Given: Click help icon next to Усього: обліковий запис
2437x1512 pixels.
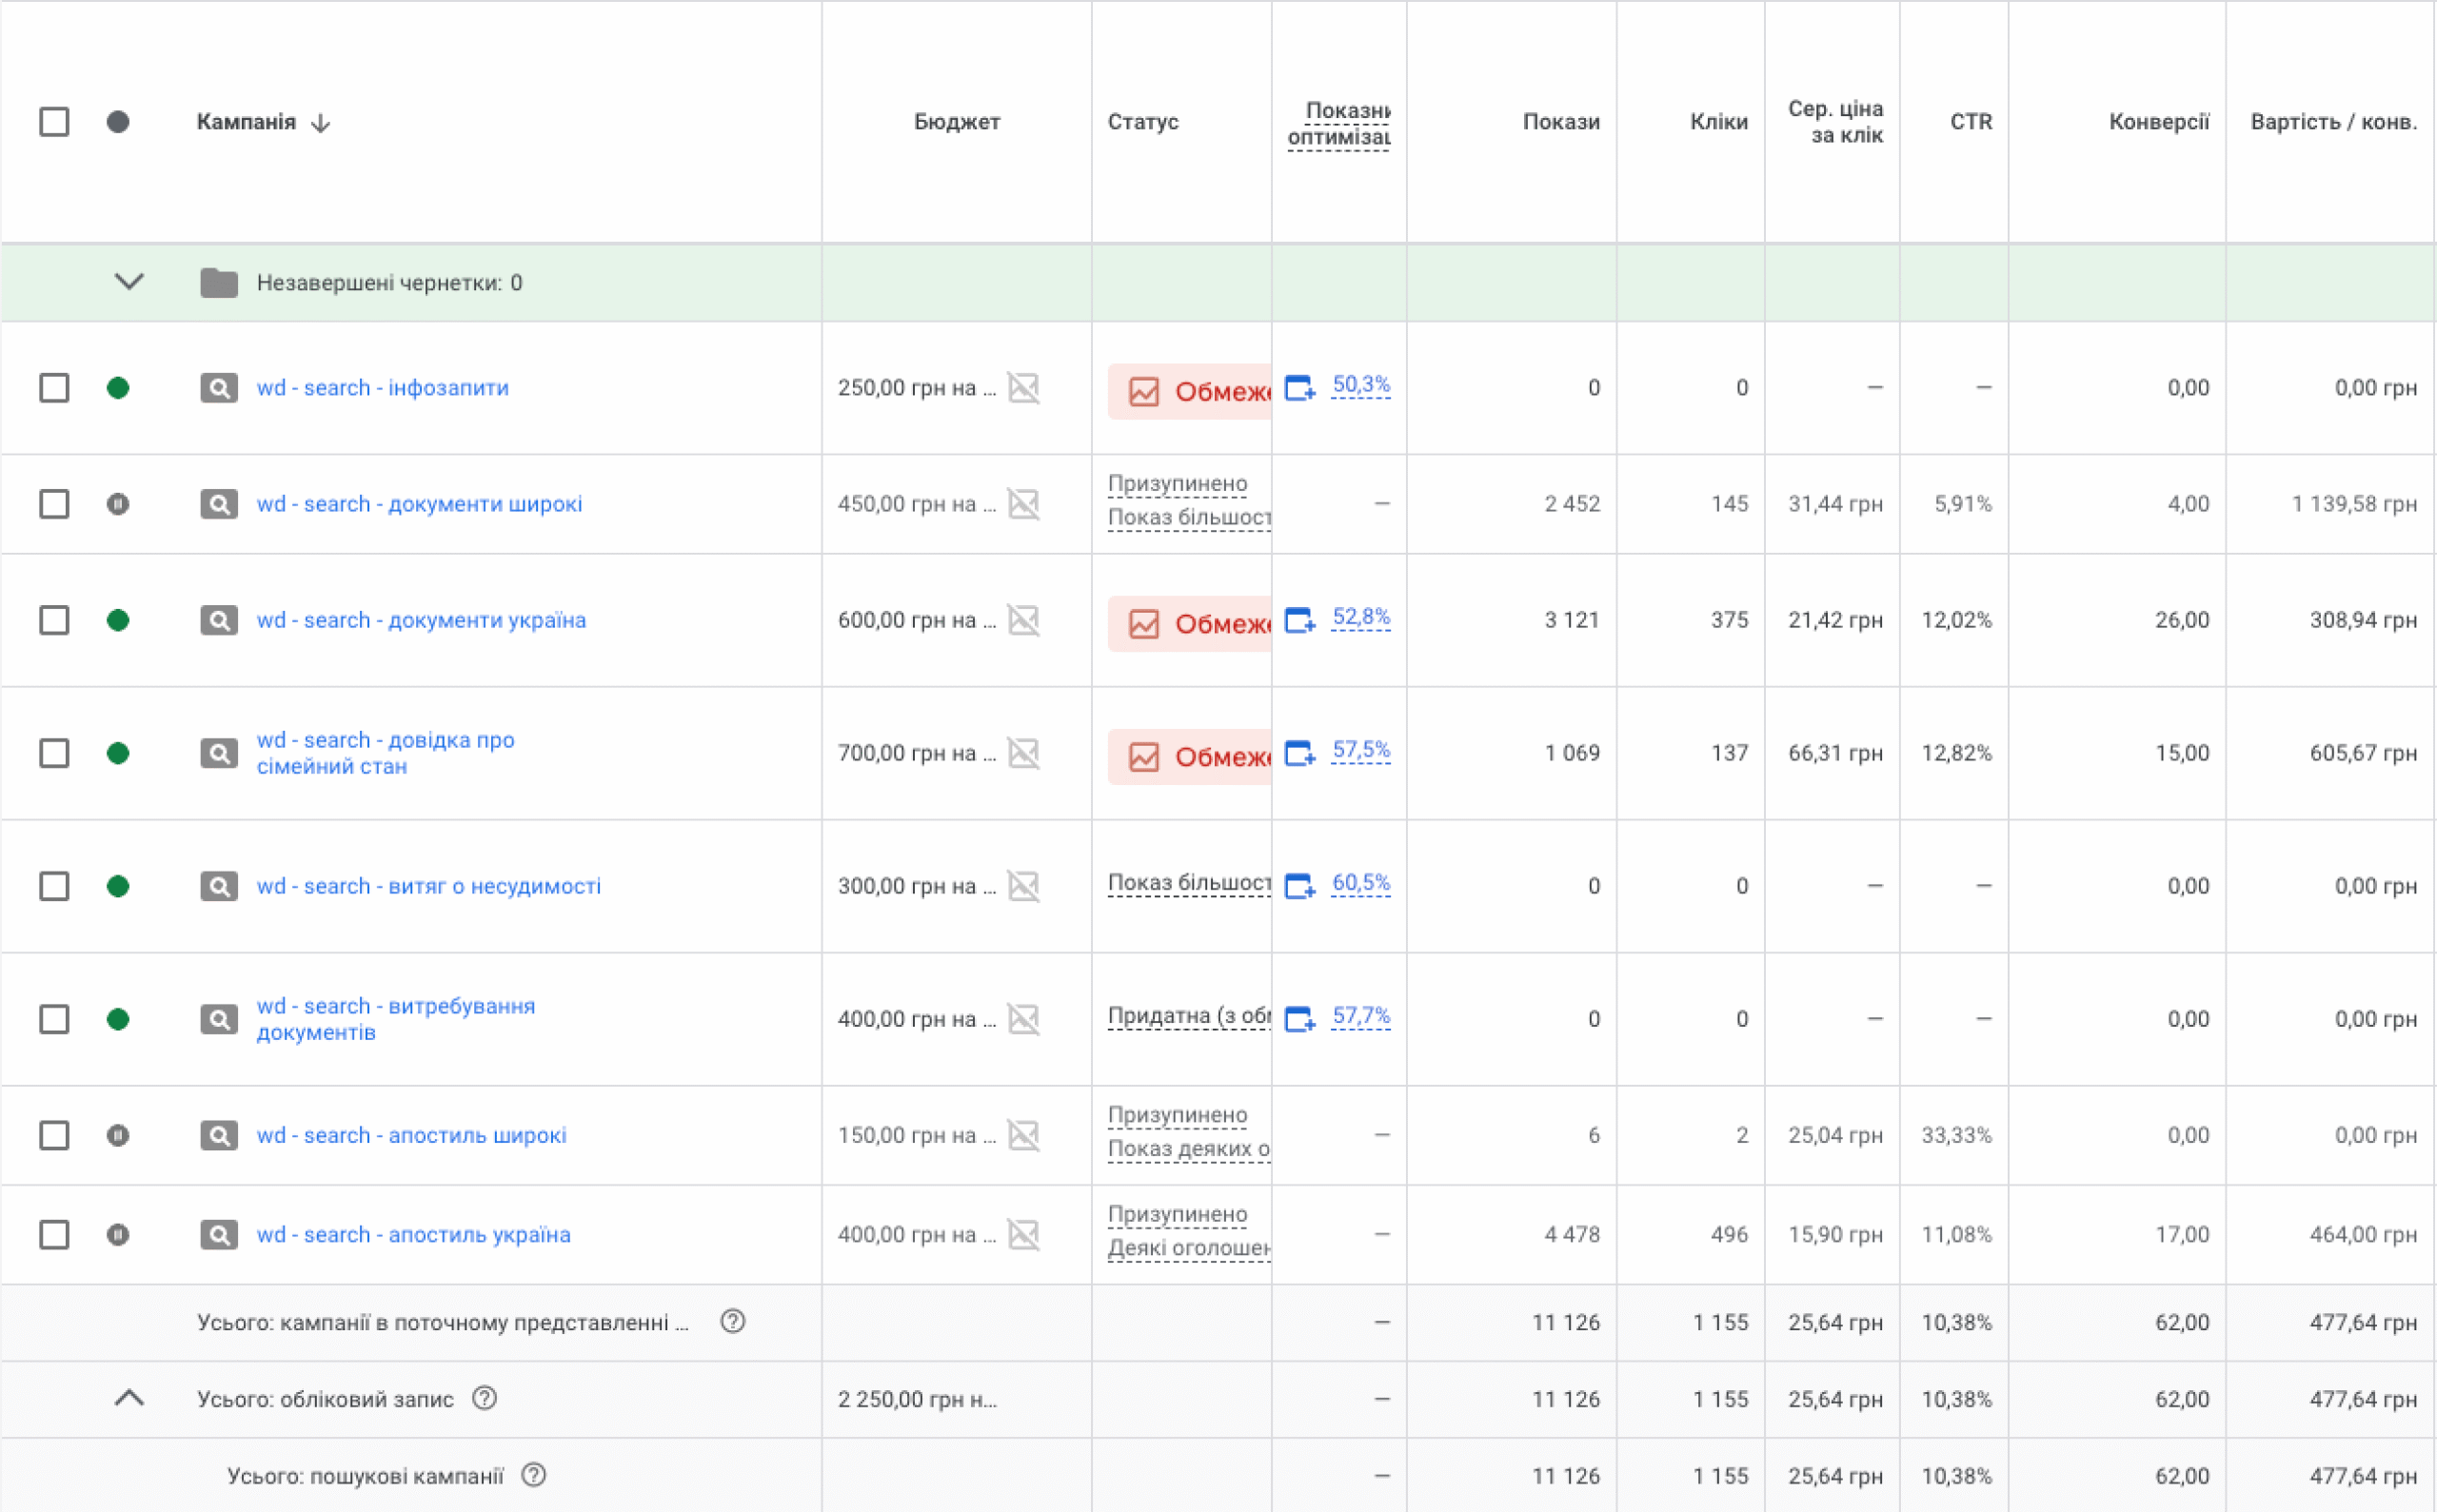Looking at the screenshot, I should [485, 1398].
